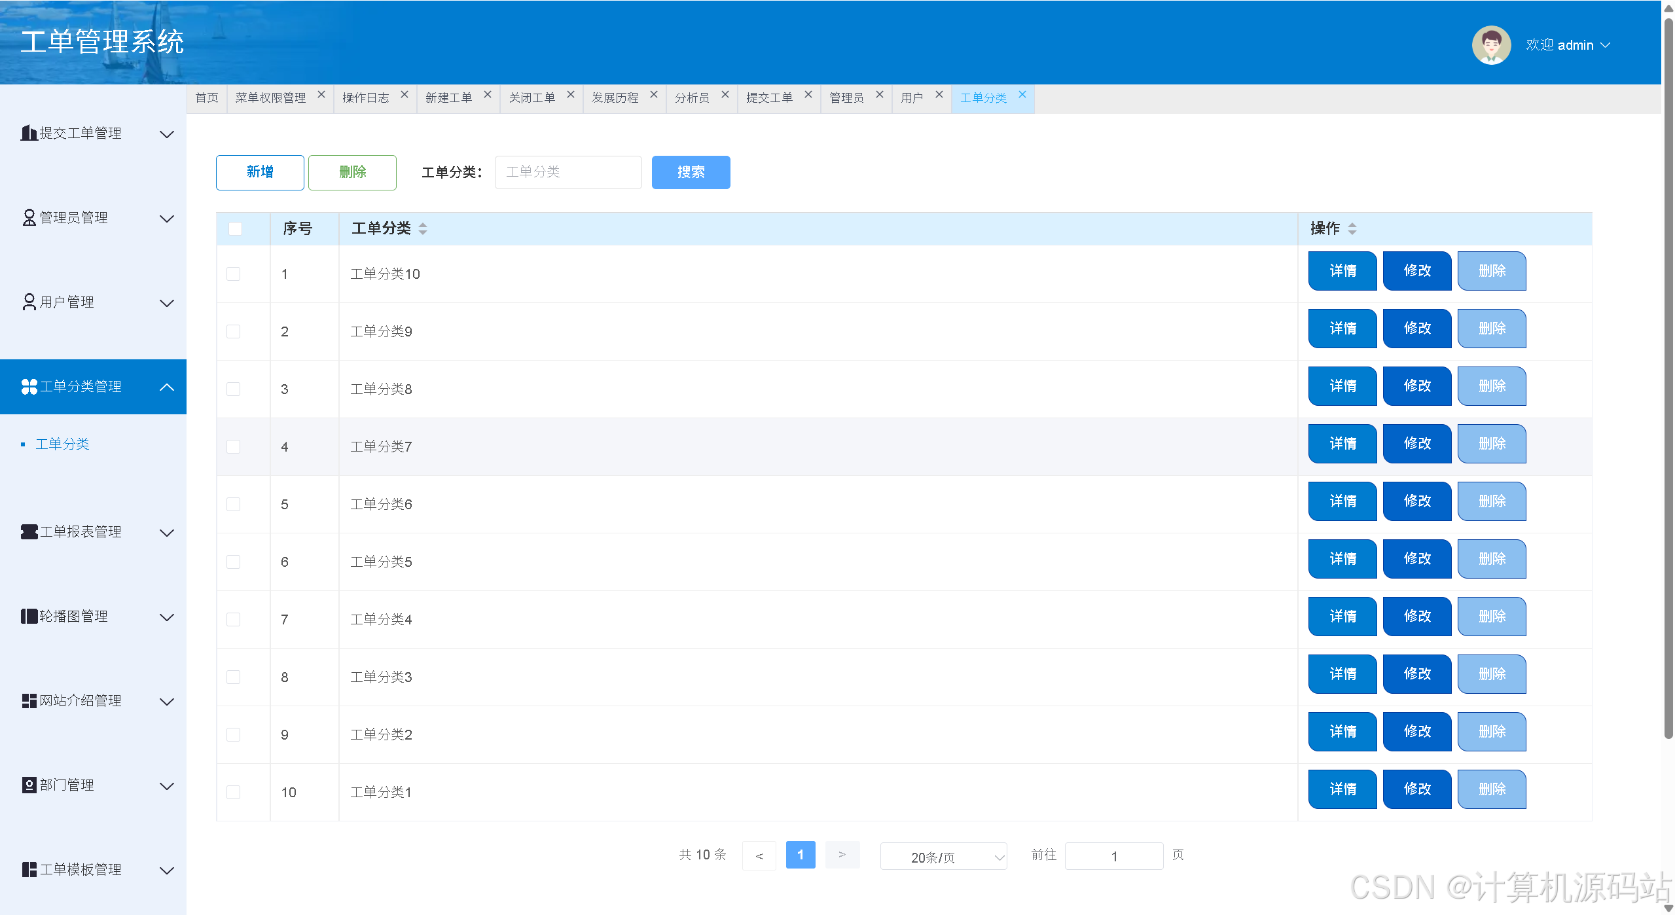
Task: Click the 新增 button
Action: 260,172
